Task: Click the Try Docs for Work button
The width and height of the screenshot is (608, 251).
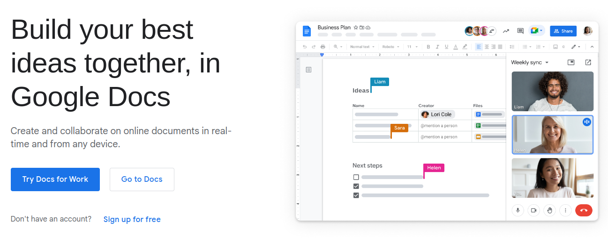Action: [55, 179]
